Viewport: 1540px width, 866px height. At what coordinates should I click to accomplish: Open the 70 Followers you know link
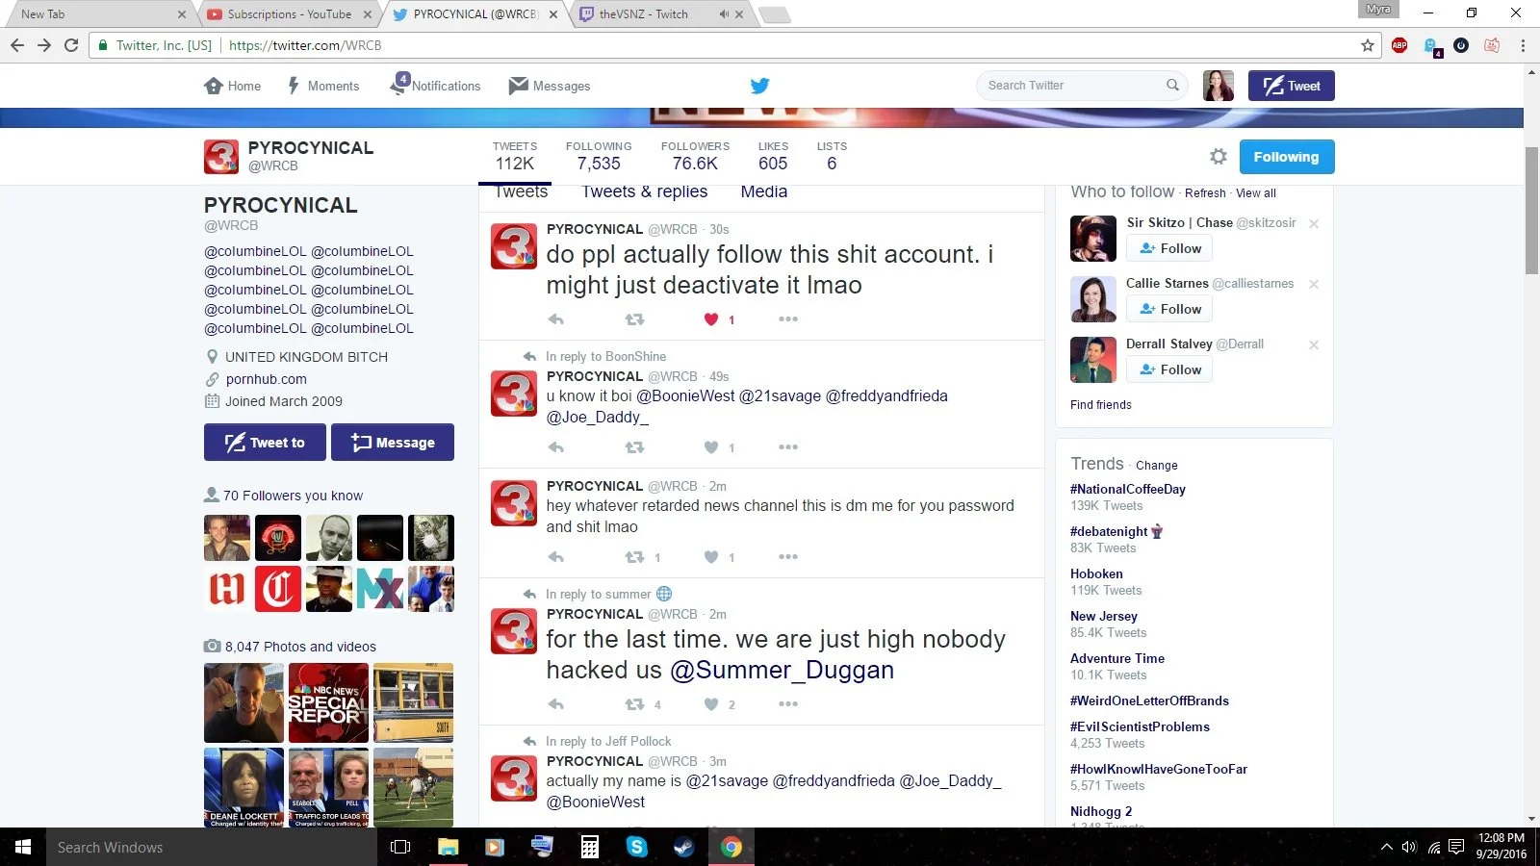[293, 496]
